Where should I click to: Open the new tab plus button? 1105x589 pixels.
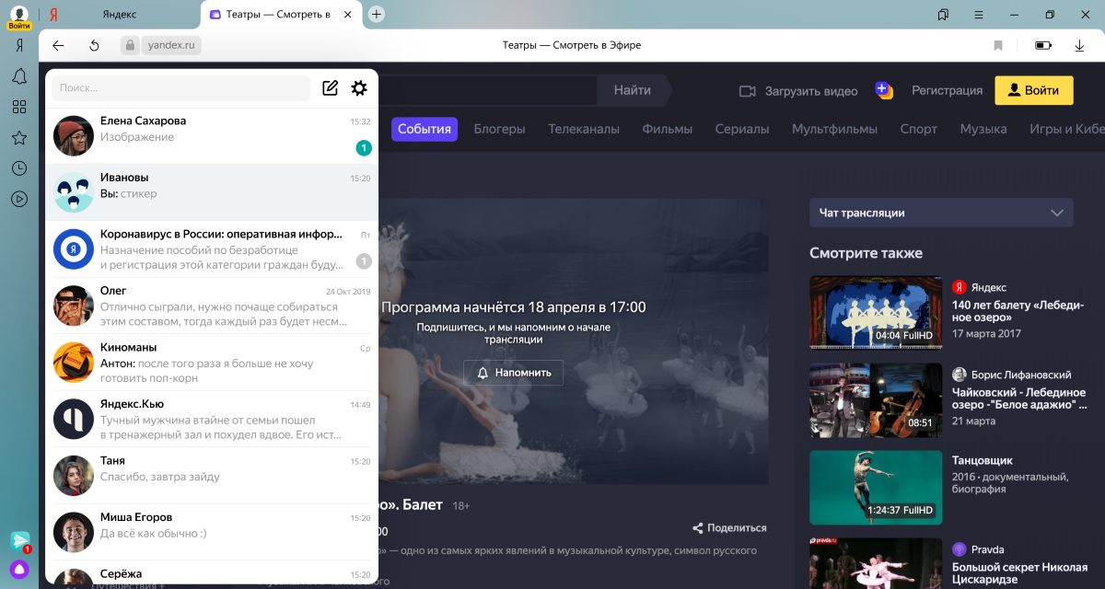[x=376, y=14]
